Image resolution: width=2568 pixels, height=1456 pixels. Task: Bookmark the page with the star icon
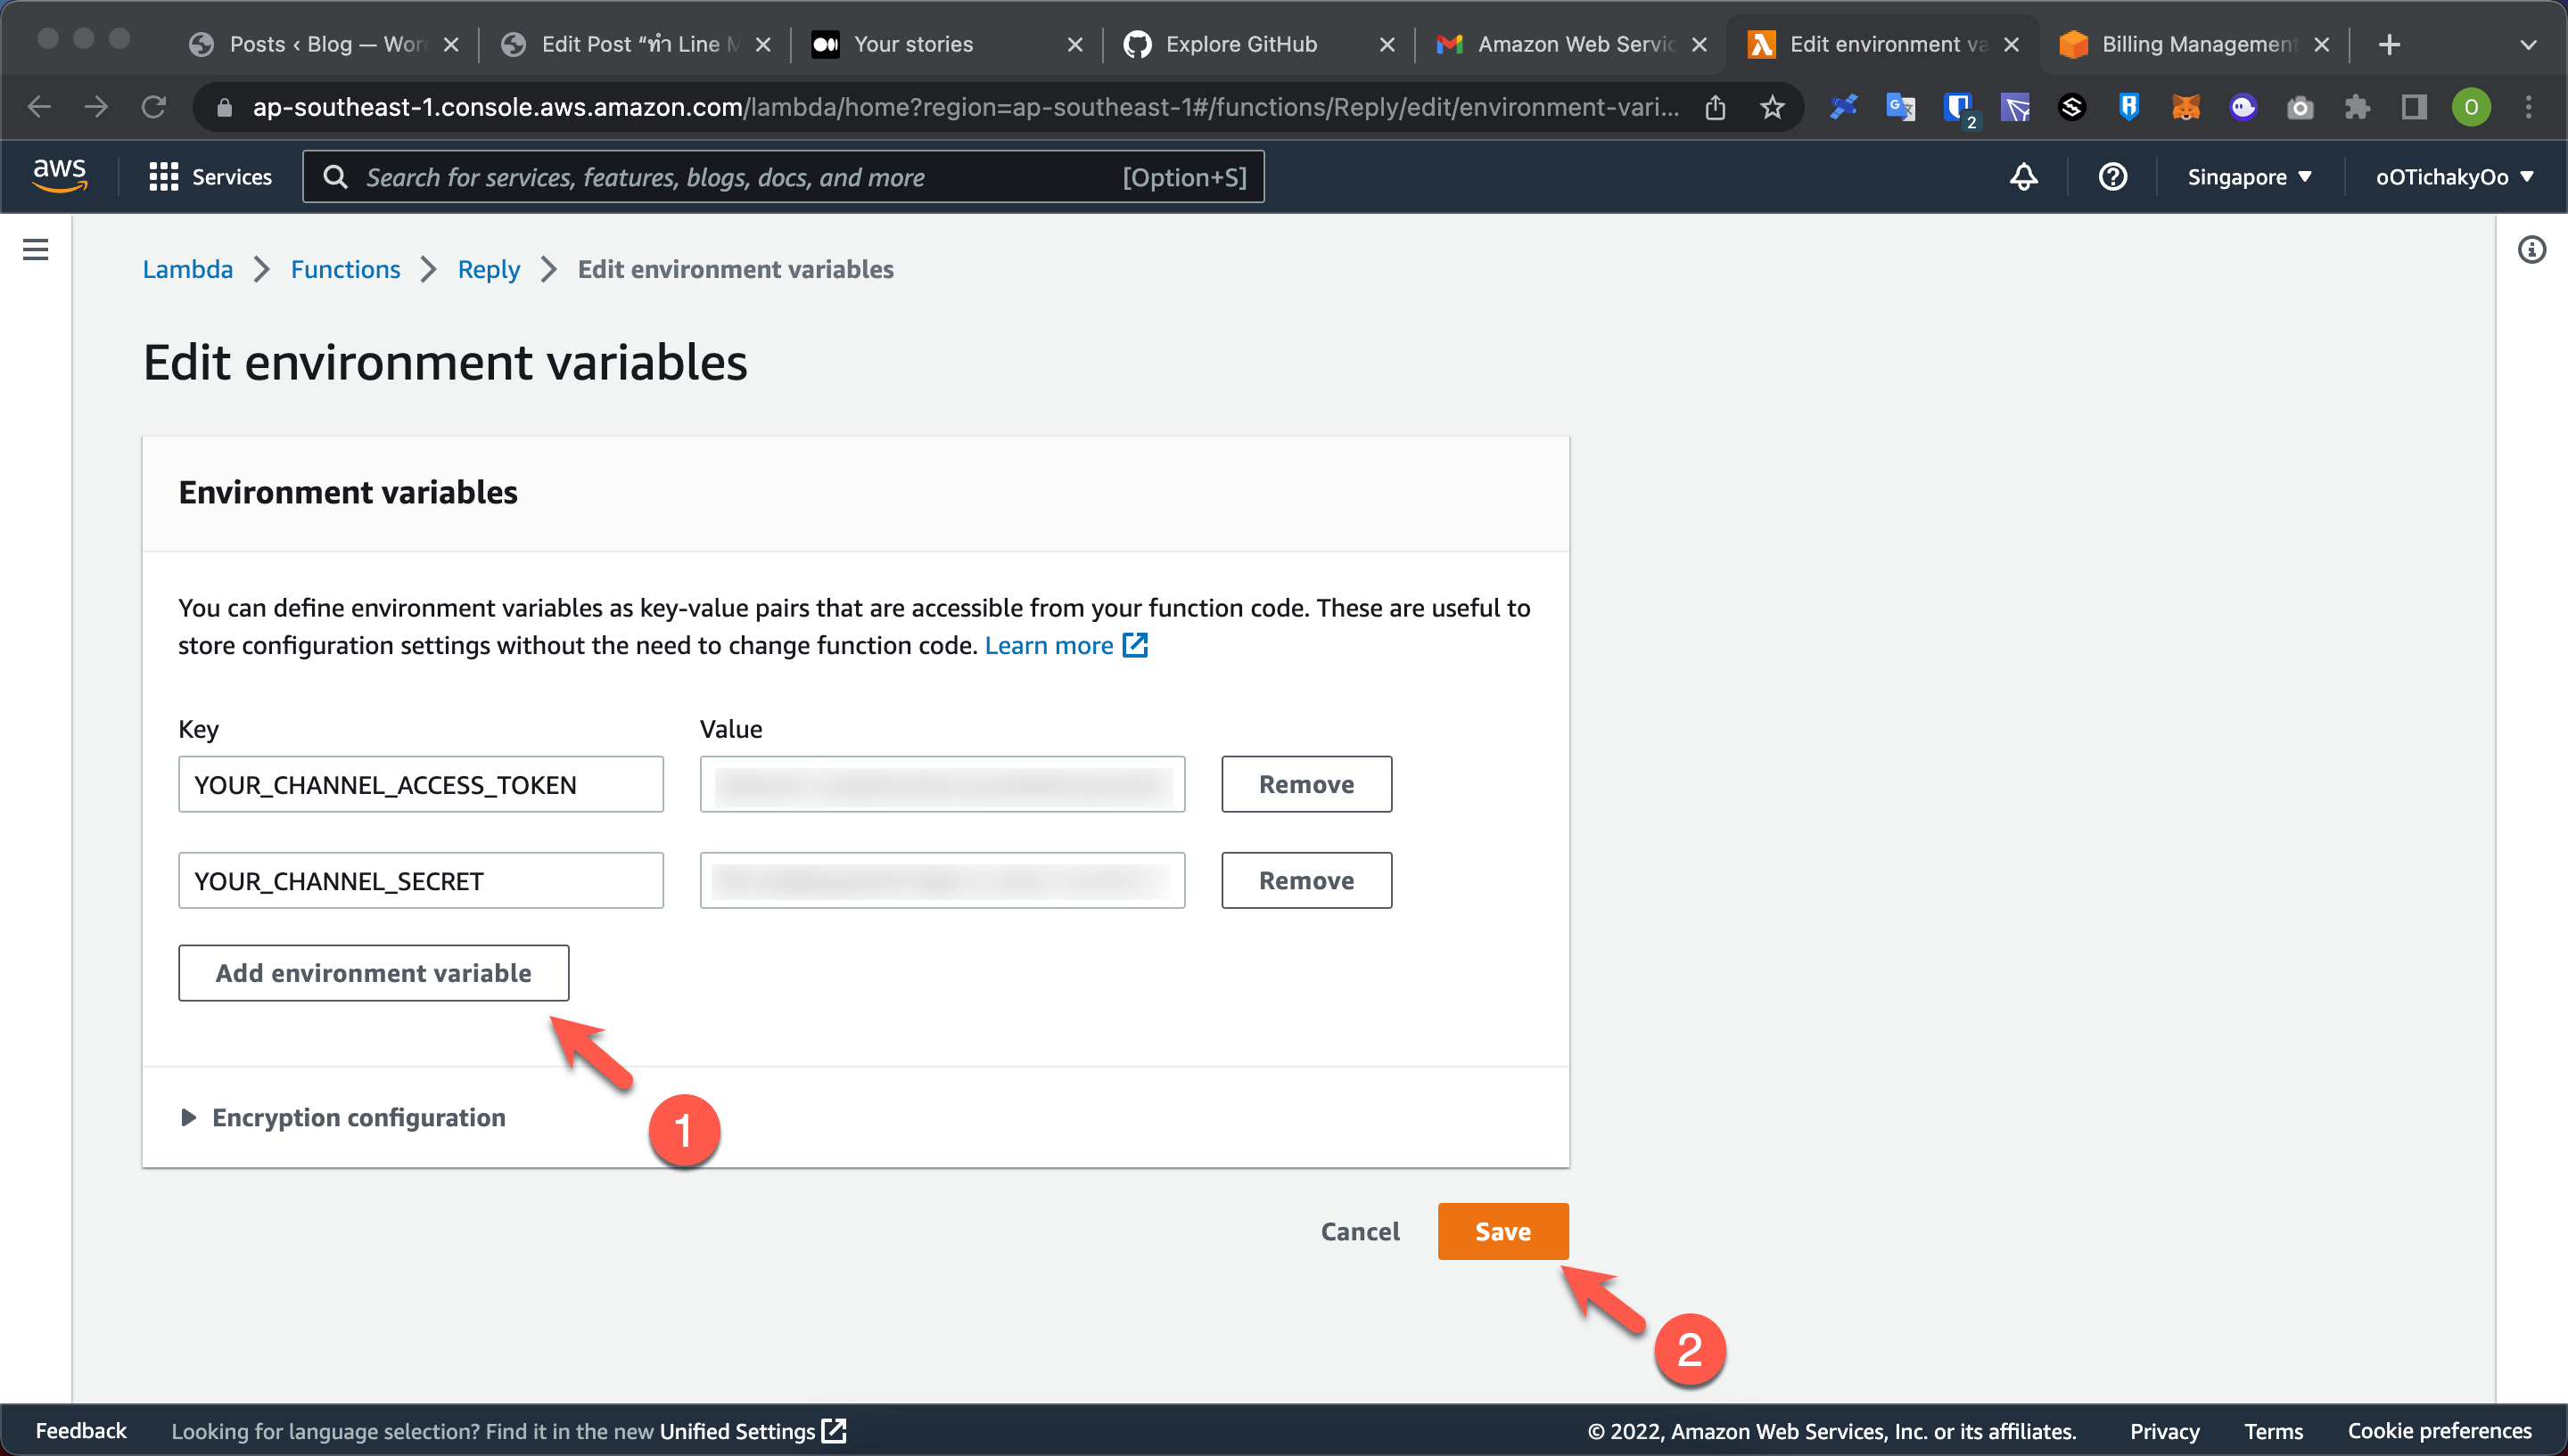tap(1772, 107)
